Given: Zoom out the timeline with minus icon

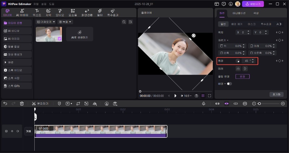Looking at the screenshot, I should click(254, 104).
